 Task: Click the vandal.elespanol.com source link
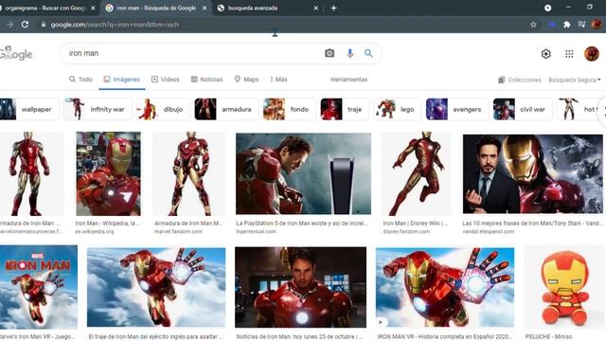[489, 231]
